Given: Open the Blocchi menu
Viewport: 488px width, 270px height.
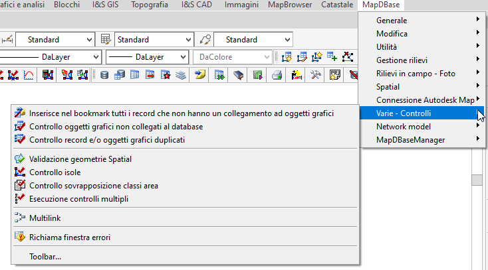Looking at the screenshot, I should coord(66,5).
